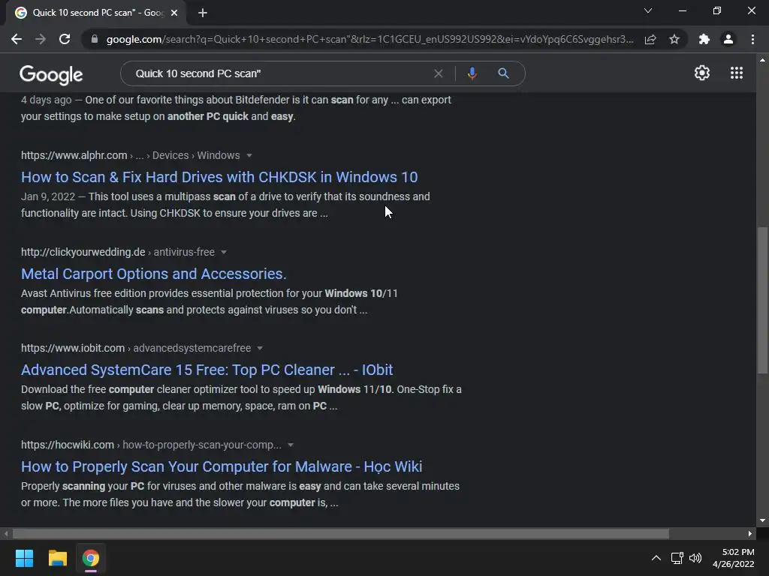This screenshot has height=576, width=769.
Task: Click the address bar URL
Action: point(369,39)
